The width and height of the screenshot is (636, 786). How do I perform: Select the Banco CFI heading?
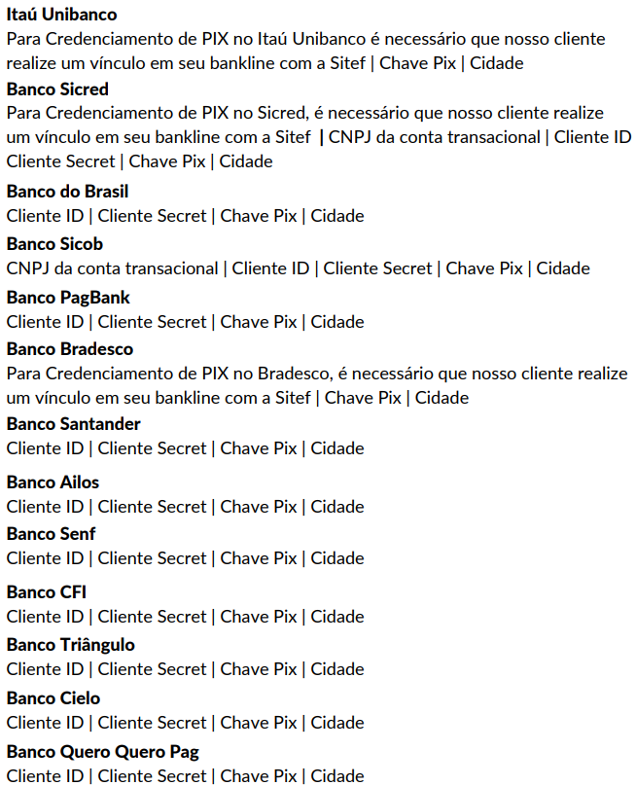[x=46, y=592]
